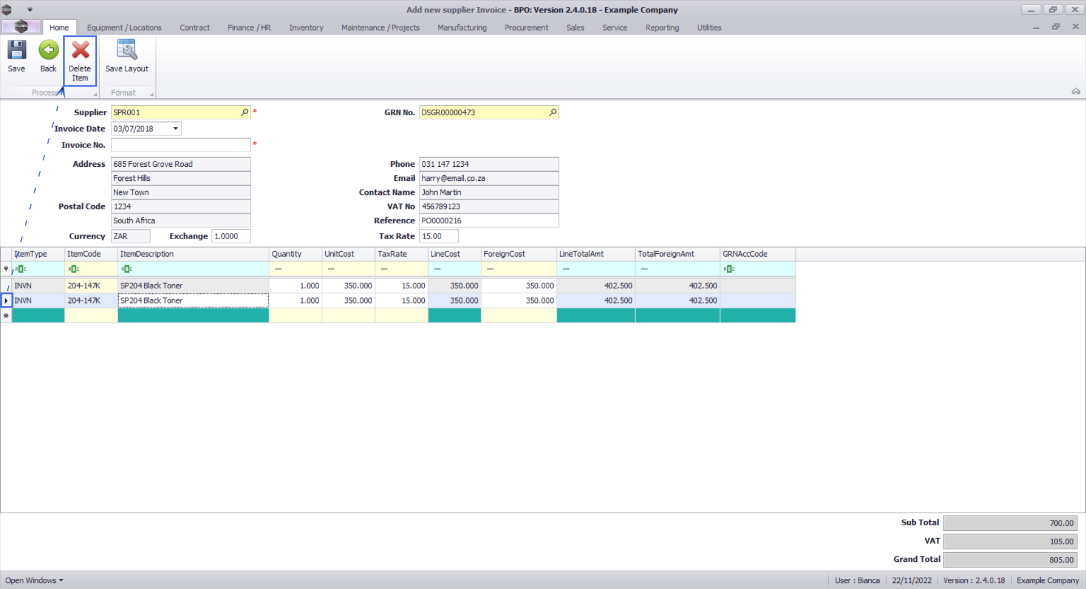The height and width of the screenshot is (589, 1086).
Task: Click into the Invoice No. field
Action: (x=181, y=145)
